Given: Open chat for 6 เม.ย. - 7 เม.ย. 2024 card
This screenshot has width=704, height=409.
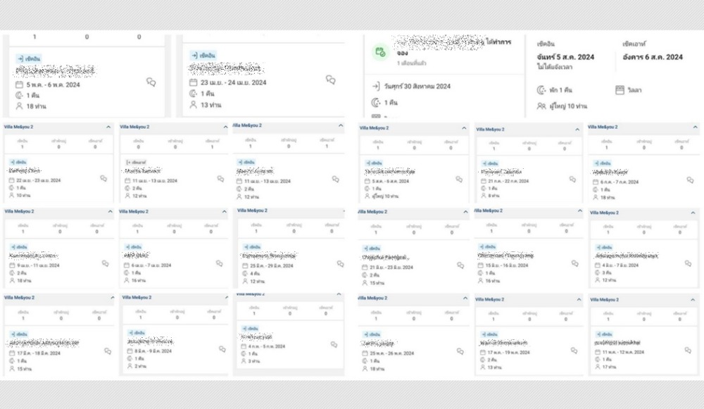Looking at the screenshot, I should click(x=219, y=263).
